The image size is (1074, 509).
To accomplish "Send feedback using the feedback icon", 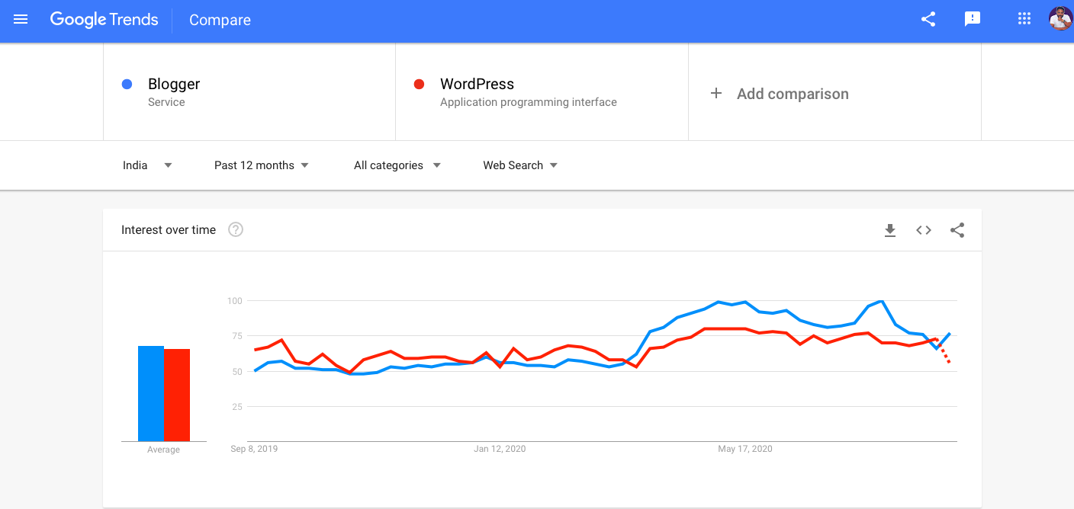I will (973, 20).
